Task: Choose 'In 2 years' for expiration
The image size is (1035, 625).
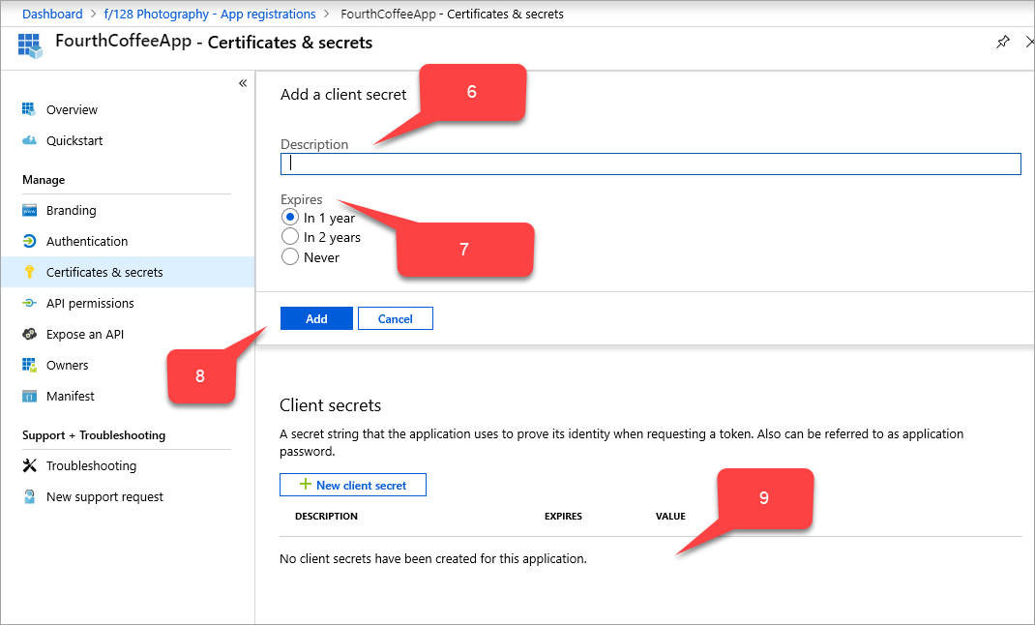Action: (289, 236)
